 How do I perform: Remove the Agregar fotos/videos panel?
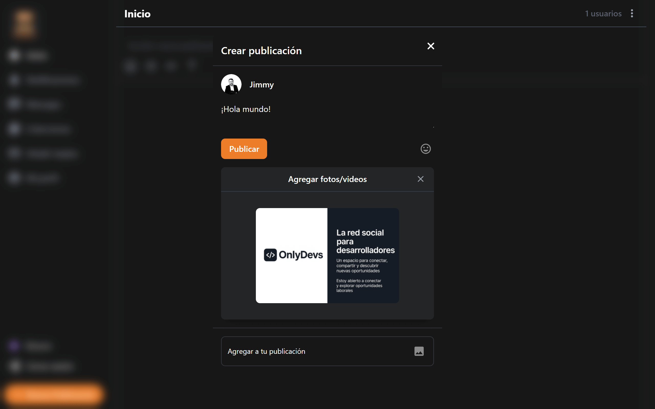coord(420,179)
